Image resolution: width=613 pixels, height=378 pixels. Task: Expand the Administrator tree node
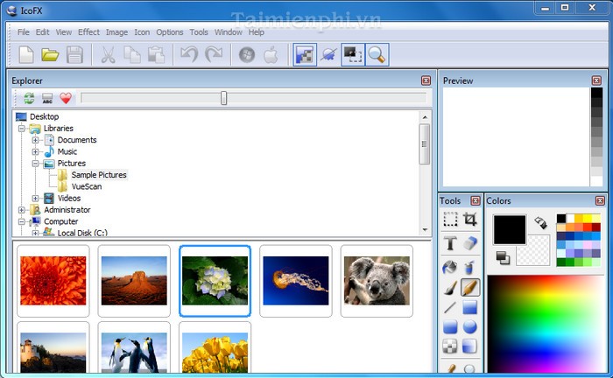coord(22,210)
